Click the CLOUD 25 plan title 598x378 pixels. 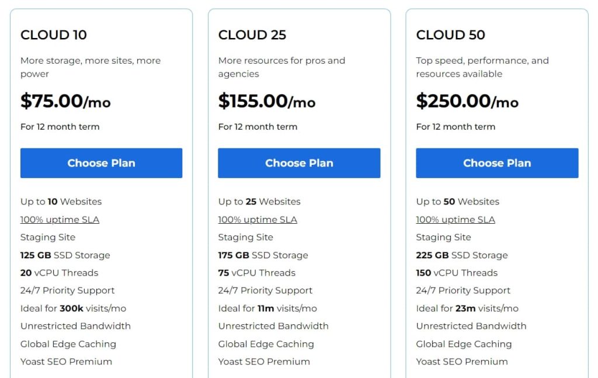[x=252, y=35]
